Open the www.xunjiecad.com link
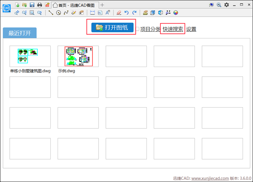This screenshot has width=253, height=182. tap(210, 178)
